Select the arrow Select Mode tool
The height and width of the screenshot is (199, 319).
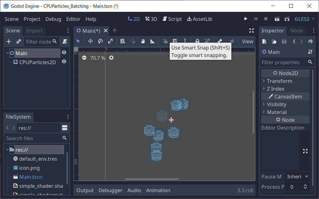click(78, 41)
